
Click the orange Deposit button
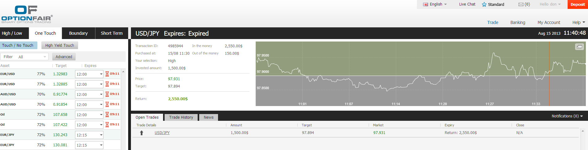(x=577, y=4)
